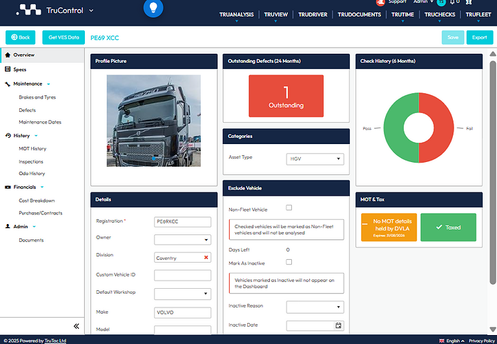Collapse the Financials section arrow
Viewport: 497px width, 344px height.
point(42,187)
